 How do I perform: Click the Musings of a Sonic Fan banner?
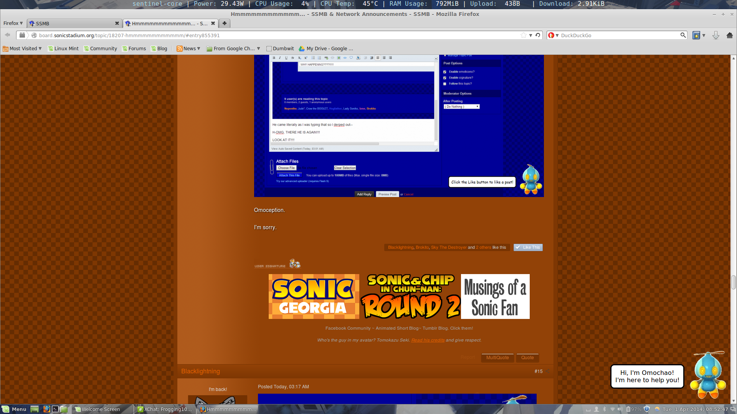click(x=495, y=296)
